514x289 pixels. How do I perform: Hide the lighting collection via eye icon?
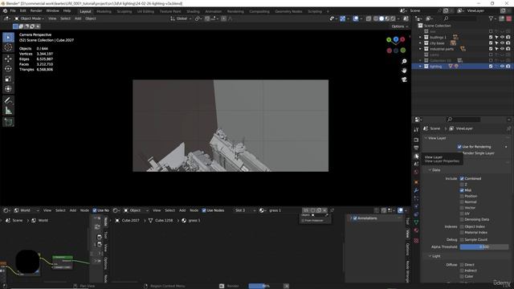click(x=502, y=66)
